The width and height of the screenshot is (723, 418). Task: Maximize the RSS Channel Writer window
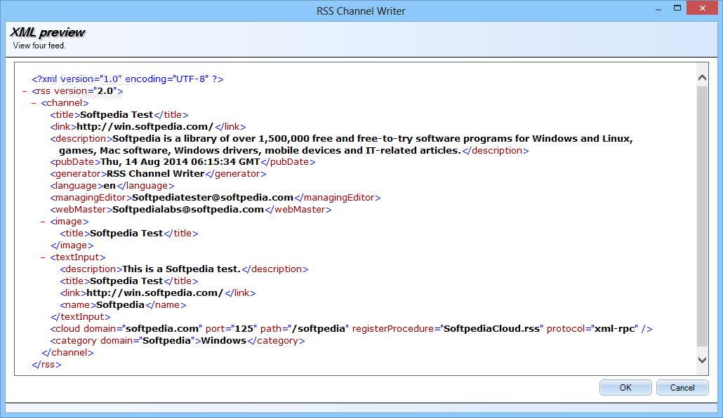pyautogui.click(x=677, y=8)
